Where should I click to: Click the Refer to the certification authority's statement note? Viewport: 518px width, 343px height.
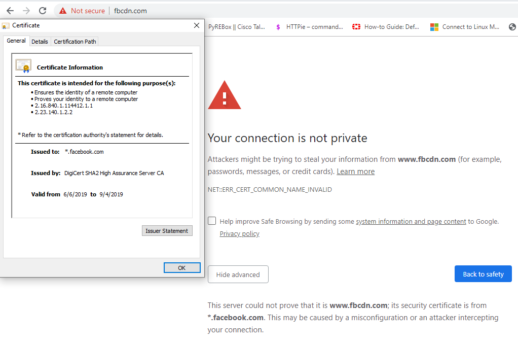point(90,135)
